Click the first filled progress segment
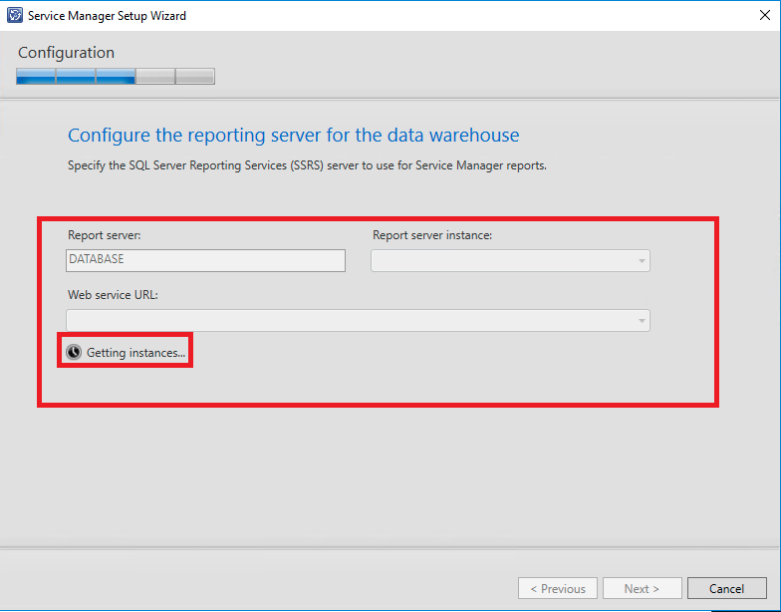This screenshot has width=781, height=612. [x=36, y=77]
